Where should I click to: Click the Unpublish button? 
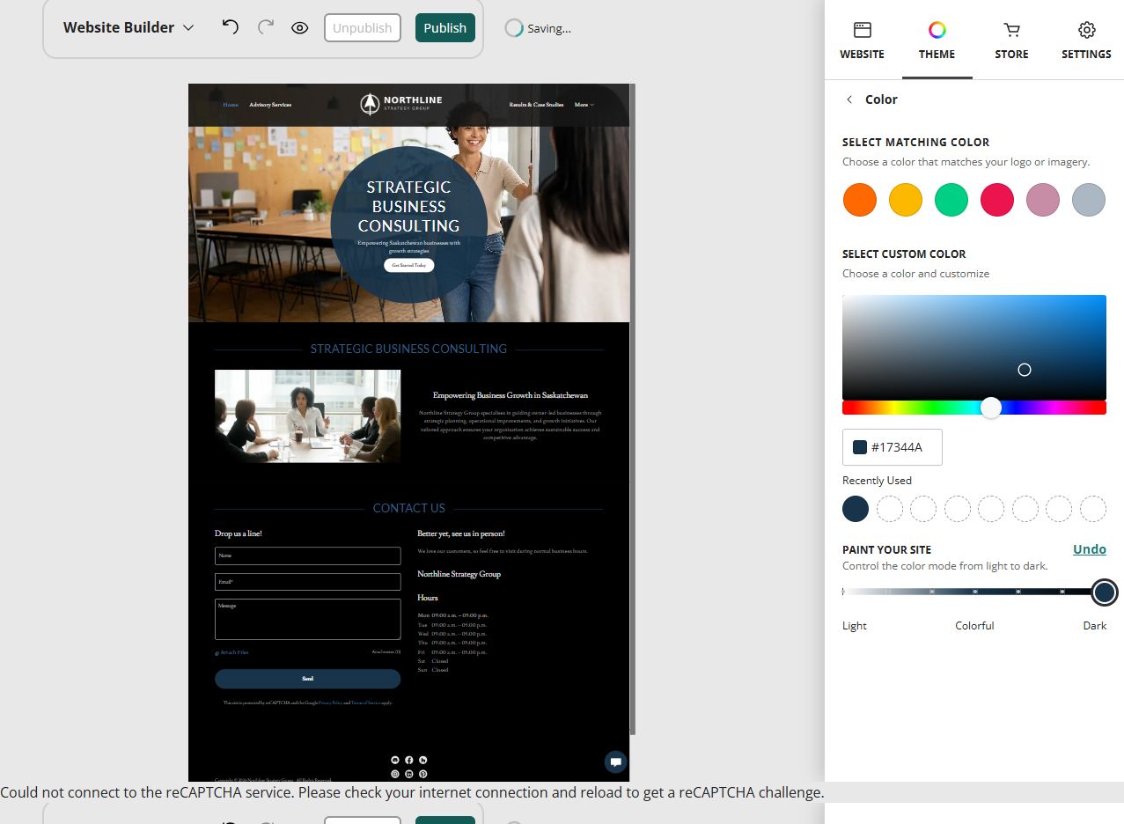point(362,27)
